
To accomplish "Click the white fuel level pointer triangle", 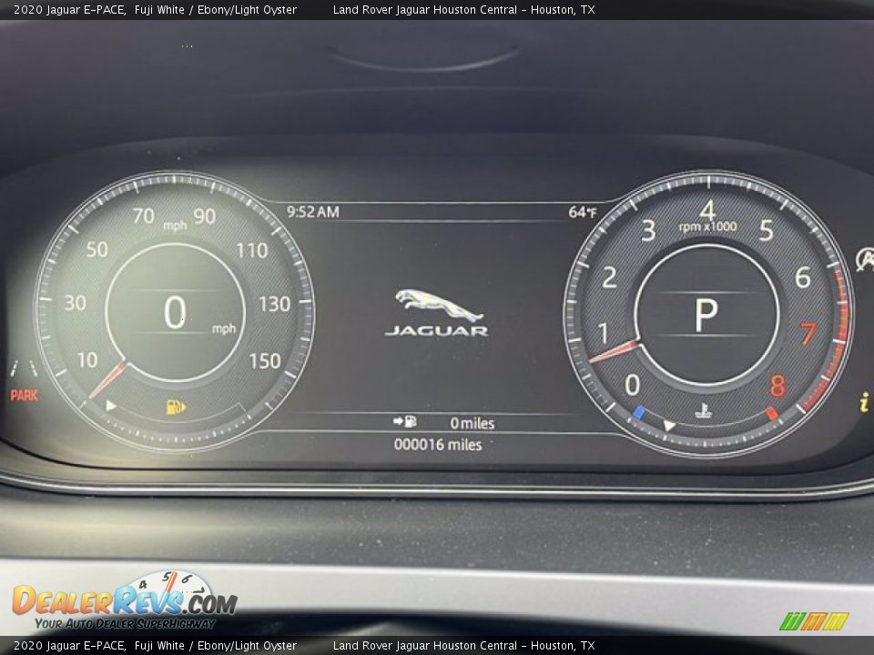I will tap(111, 406).
